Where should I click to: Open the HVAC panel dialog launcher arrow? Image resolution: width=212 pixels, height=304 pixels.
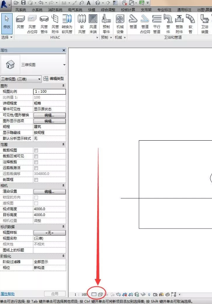click(97, 37)
